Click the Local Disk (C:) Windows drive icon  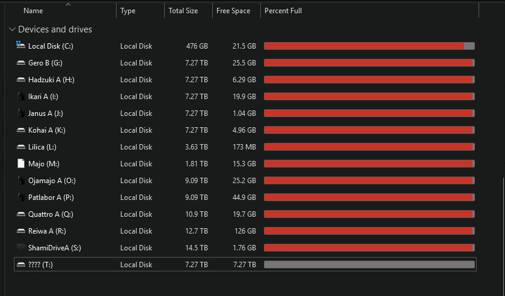[x=20, y=45]
